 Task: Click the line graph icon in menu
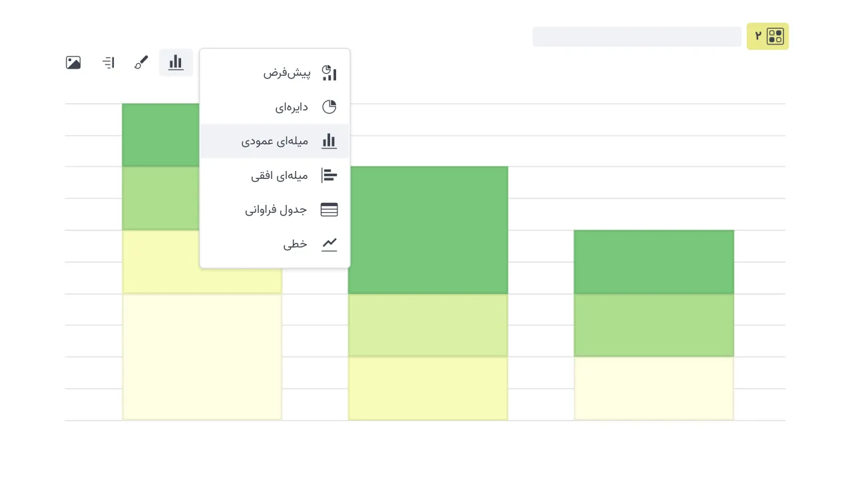329,244
